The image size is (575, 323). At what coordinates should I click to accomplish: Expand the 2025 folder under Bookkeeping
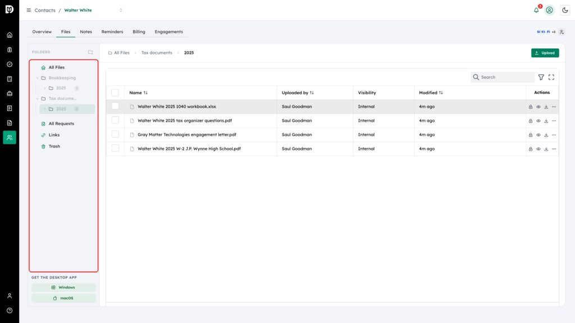[x=45, y=88]
